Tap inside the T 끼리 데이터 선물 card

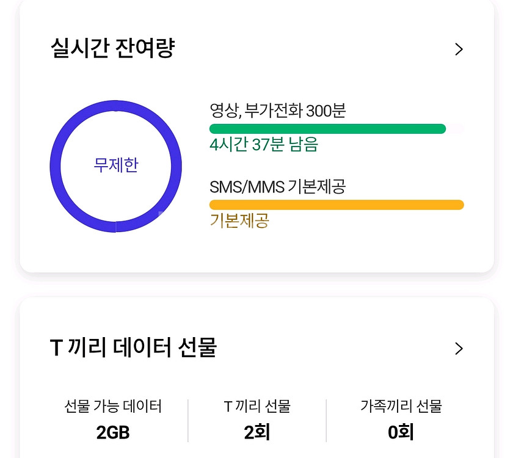[x=256, y=379]
